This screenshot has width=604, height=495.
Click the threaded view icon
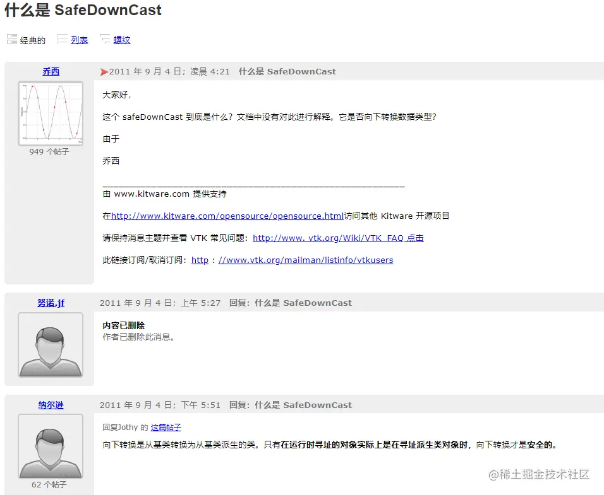coord(105,39)
